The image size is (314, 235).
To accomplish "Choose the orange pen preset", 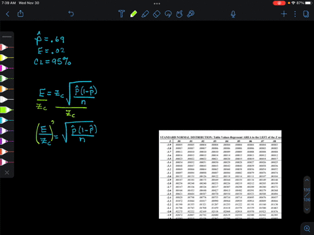I will [x=7, y=89].
